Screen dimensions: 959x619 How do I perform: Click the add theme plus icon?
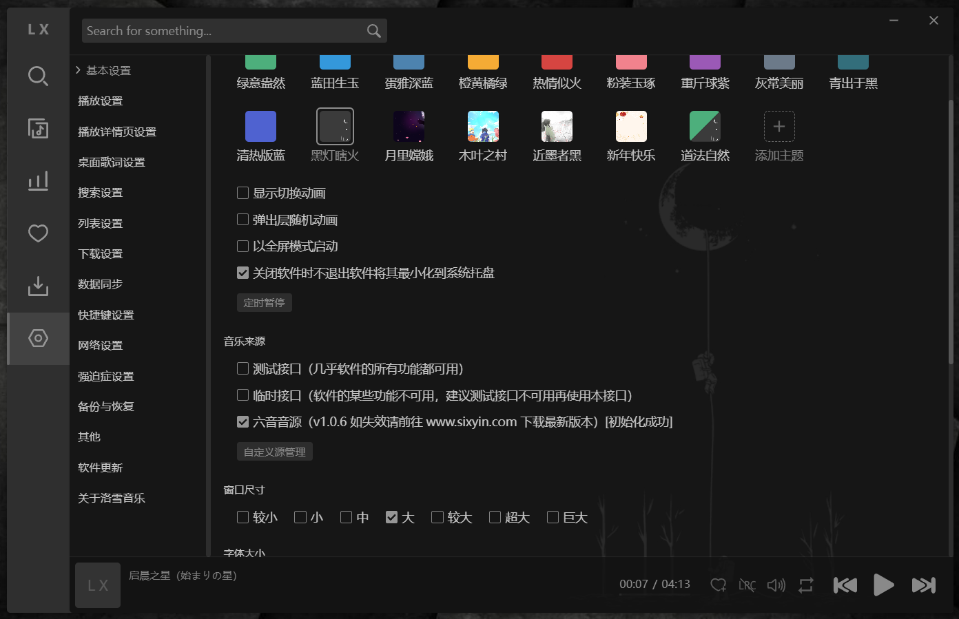point(779,126)
